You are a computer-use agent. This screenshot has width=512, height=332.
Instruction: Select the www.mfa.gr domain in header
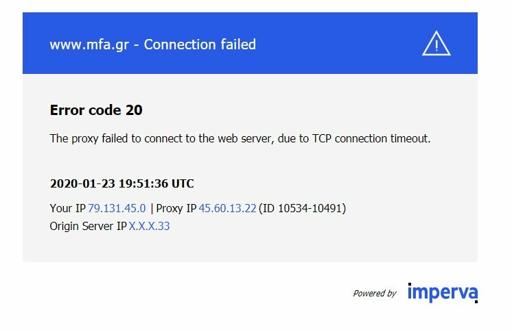click(89, 44)
